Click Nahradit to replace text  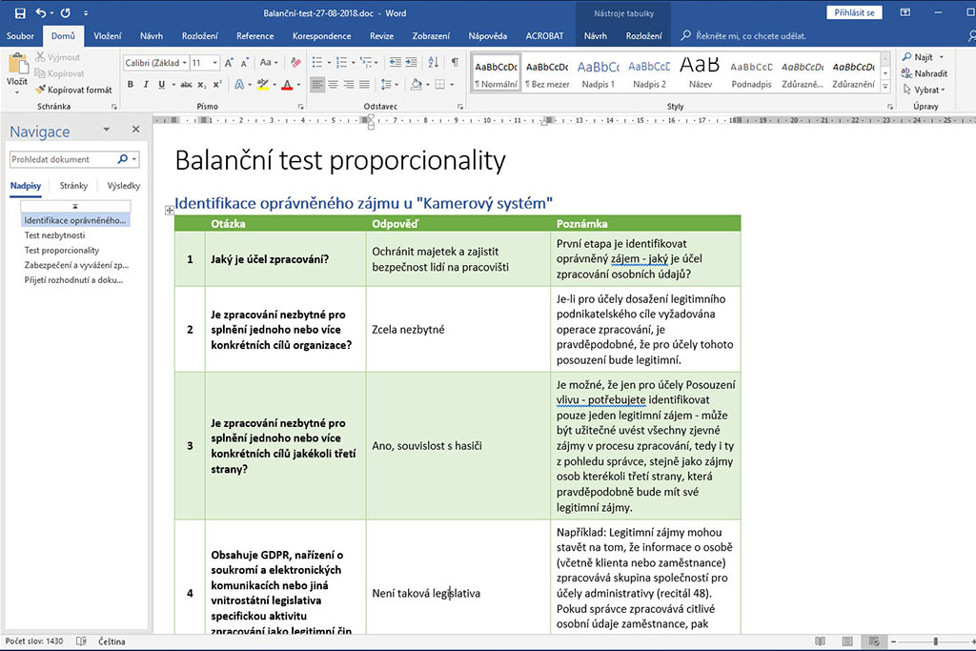click(x=925, y=73)
